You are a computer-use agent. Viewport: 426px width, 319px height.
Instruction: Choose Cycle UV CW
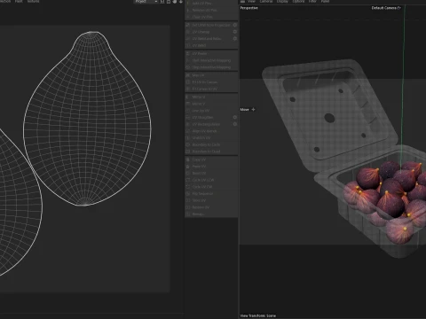tap(211, 187)
